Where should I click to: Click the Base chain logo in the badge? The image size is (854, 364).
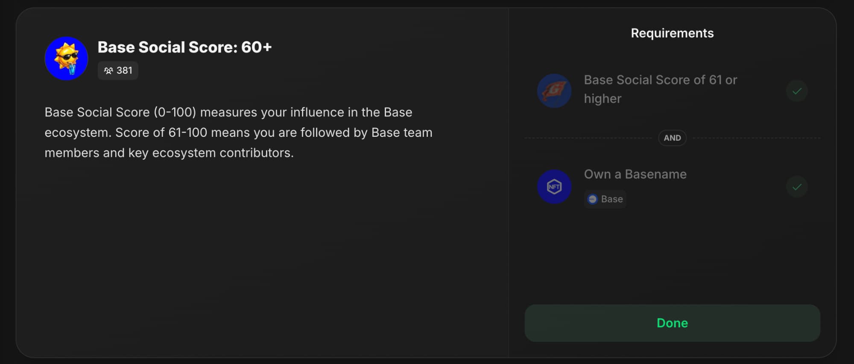coord(592,199)
